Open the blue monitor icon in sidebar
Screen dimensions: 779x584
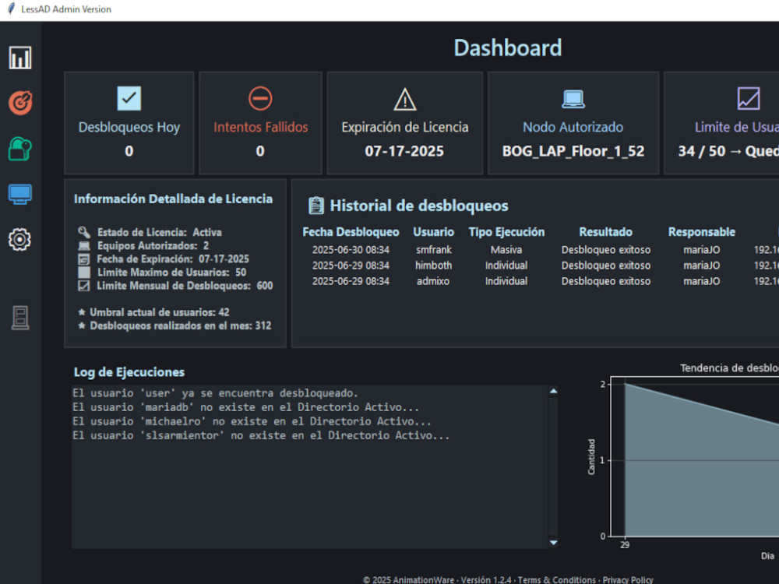pos(20,194)
